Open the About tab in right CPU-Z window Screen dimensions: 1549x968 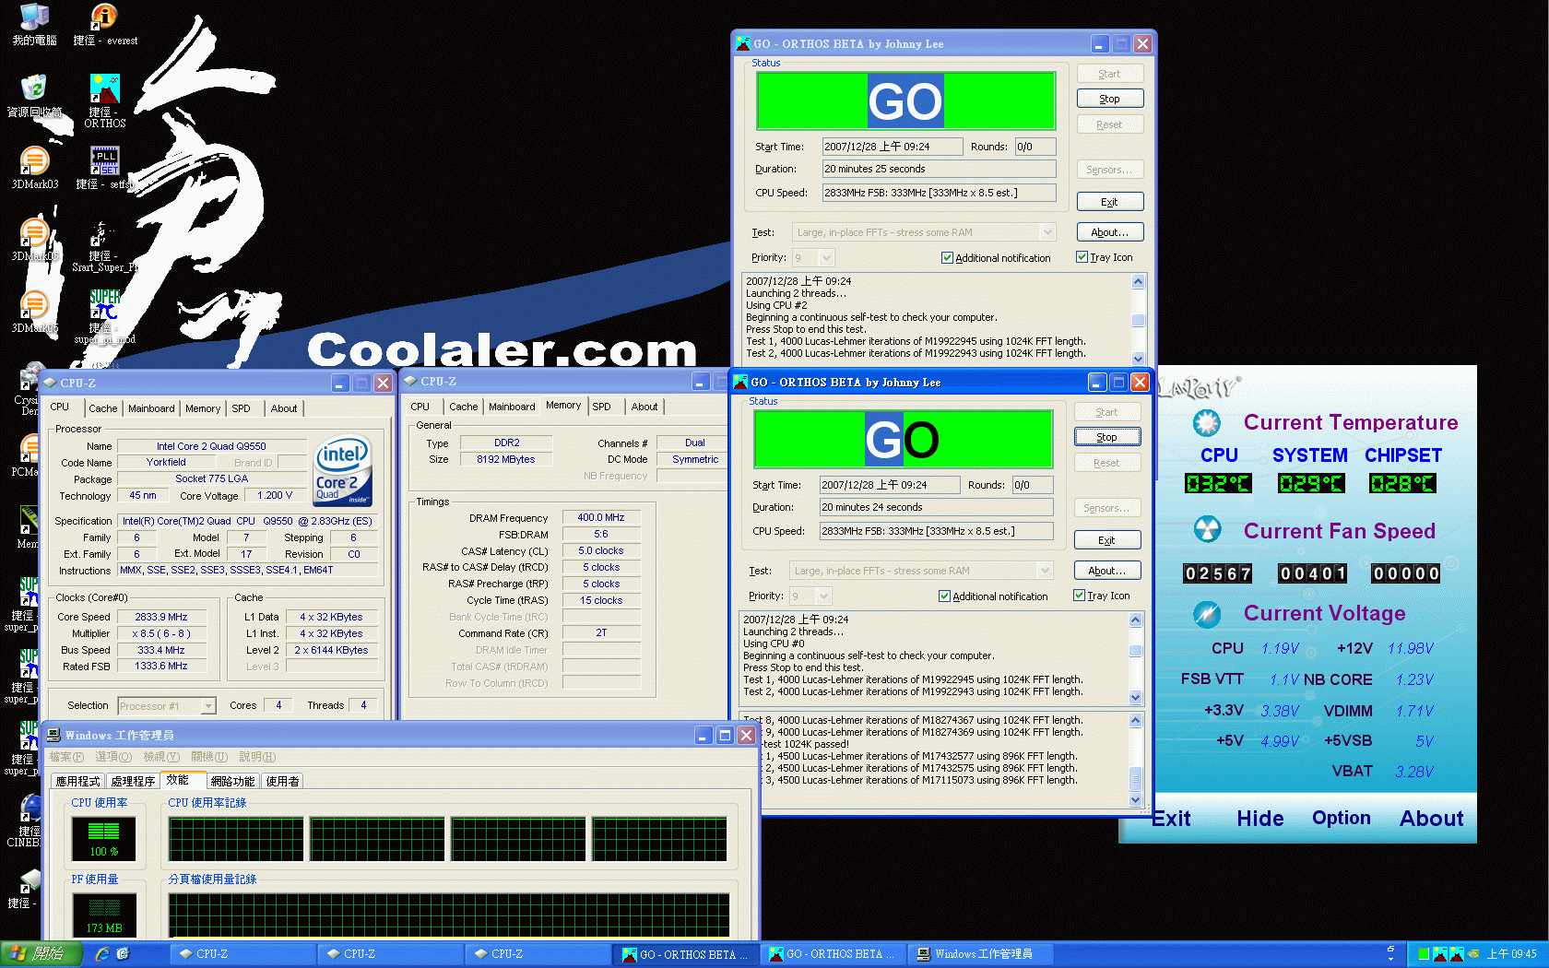(644, 407)
